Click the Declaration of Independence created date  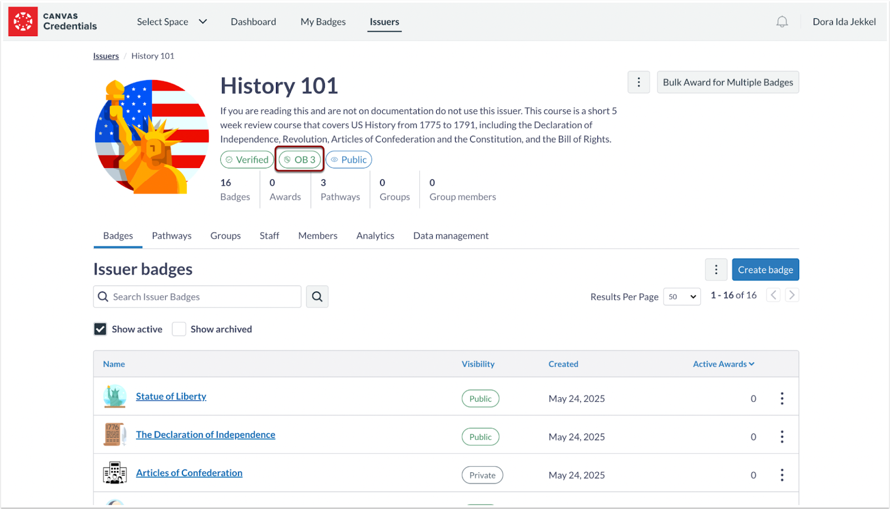pyautogui.click(x=577, y=437)
